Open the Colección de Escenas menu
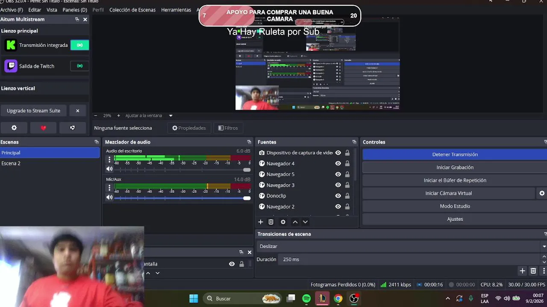This screenshot has height=307, width=547. point(132,10)
